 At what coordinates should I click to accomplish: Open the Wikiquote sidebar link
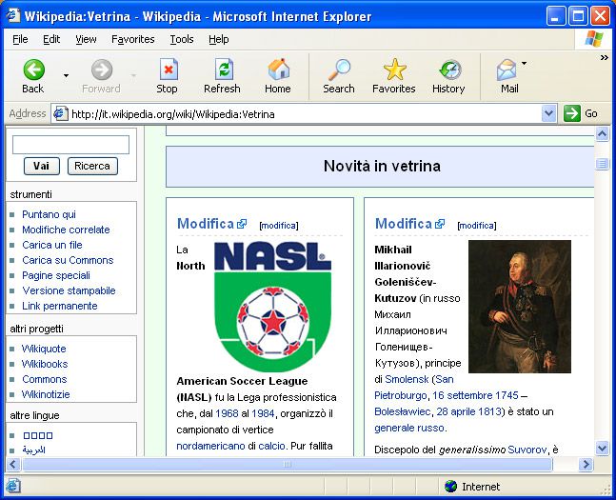44,349
